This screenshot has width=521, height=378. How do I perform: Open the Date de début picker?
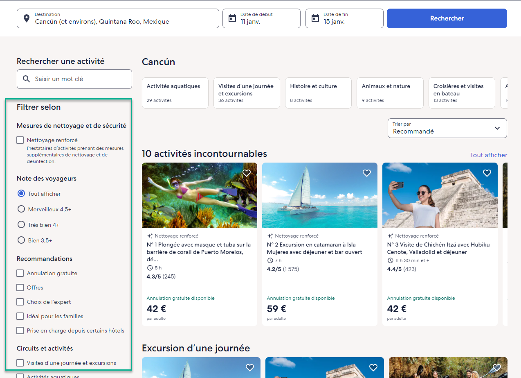pyautogui.click(x=261, y=18)
